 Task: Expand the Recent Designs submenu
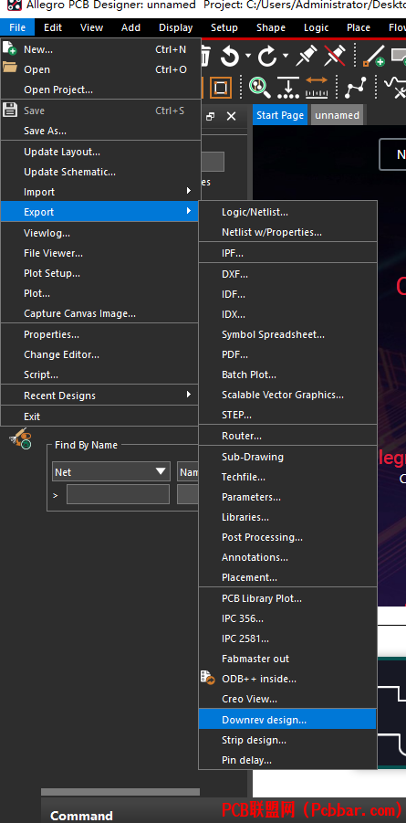pyautogui.click(x=99, y=396)
